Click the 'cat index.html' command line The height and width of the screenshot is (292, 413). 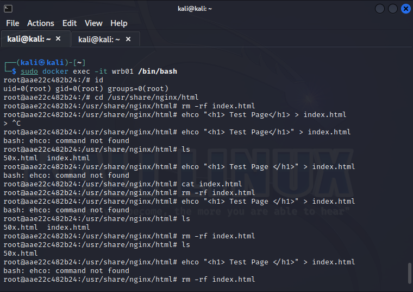click(122, 184)
